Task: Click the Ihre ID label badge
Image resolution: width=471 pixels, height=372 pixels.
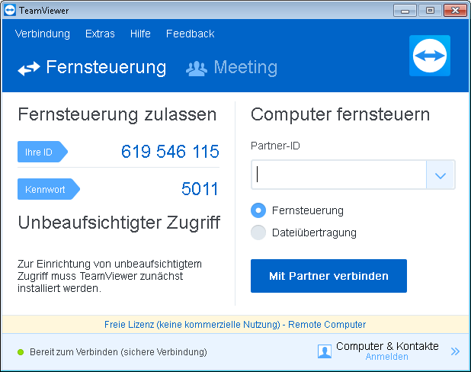Action: (43, 152)
